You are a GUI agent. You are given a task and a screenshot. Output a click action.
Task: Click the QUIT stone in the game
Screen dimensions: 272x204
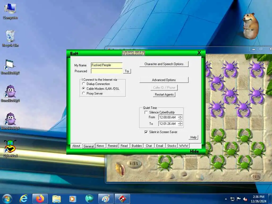pos(256,176)
